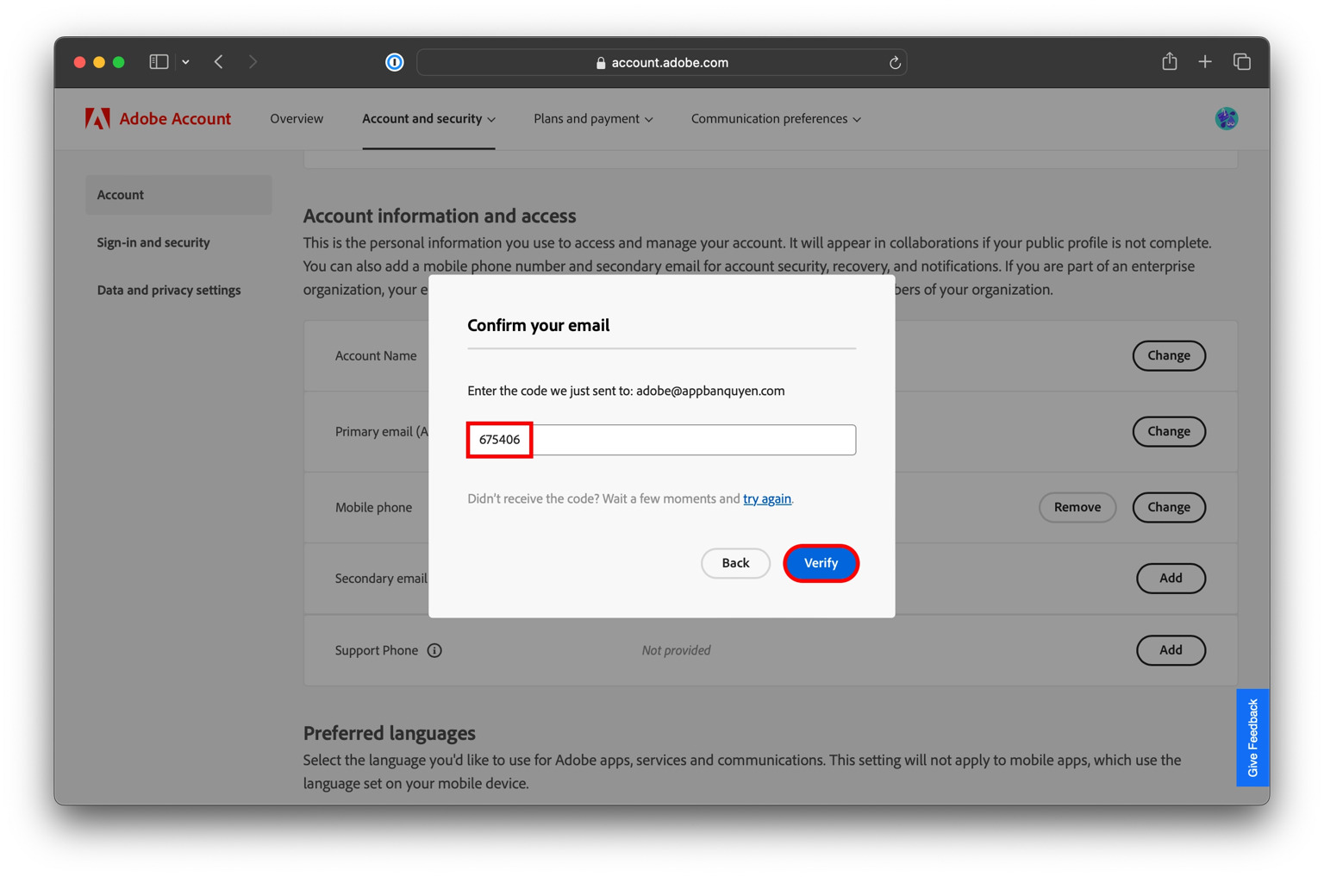The image size is (1324, 877).
Task: Select Sign-in and security in sidebar
Action: [153, 242]
